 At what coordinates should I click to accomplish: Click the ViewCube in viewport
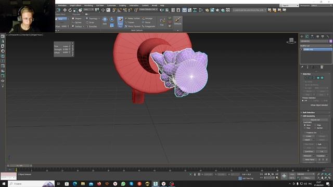(291, 41)
